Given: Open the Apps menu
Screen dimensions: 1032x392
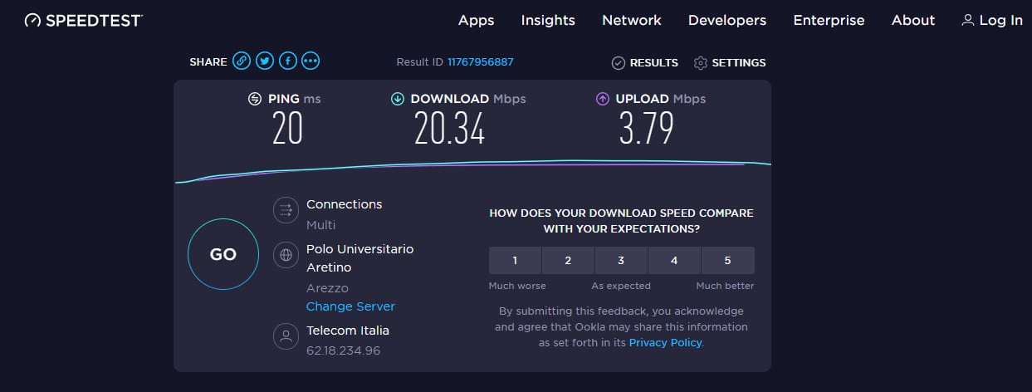Looking at the screenshot, I should coord(477,21).
